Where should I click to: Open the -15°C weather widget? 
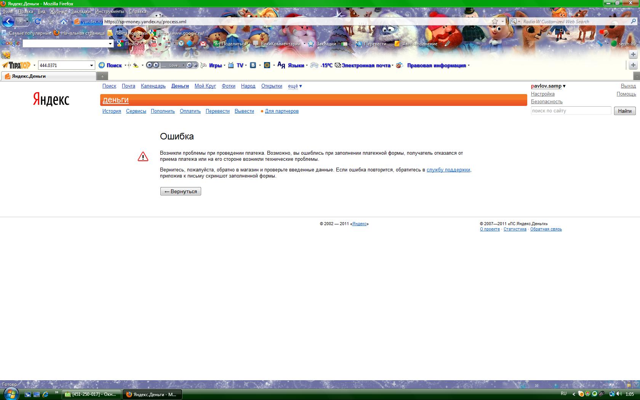[x=321, y=65]
